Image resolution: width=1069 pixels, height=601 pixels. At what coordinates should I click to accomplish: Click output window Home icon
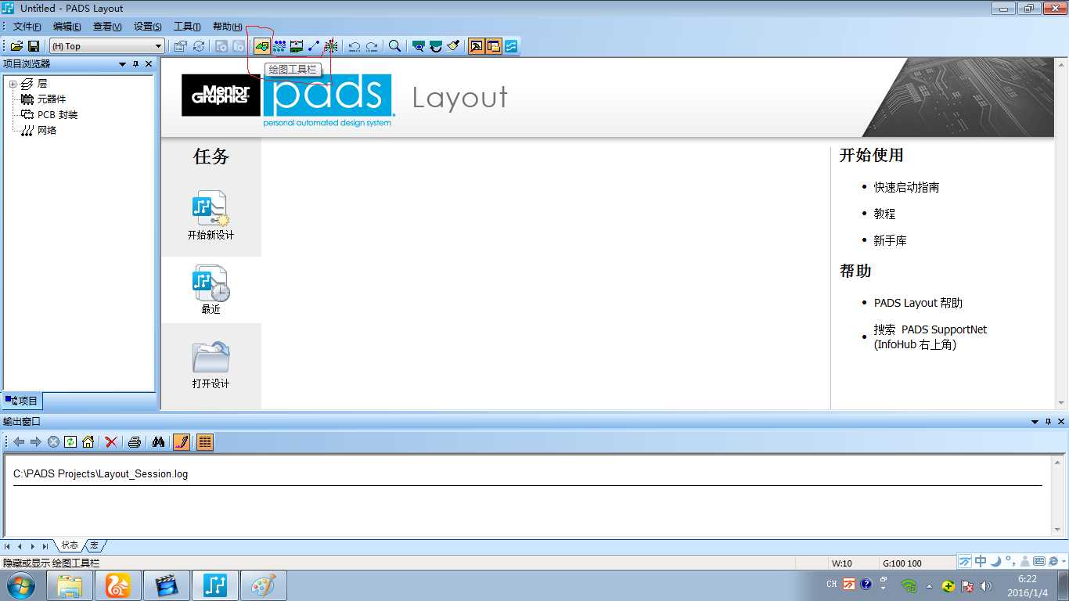[88, 442]
